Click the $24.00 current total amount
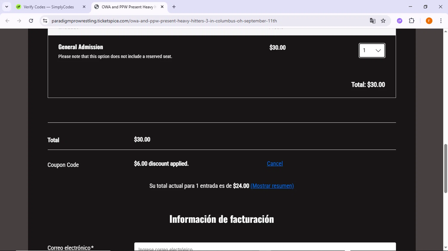 241,186
